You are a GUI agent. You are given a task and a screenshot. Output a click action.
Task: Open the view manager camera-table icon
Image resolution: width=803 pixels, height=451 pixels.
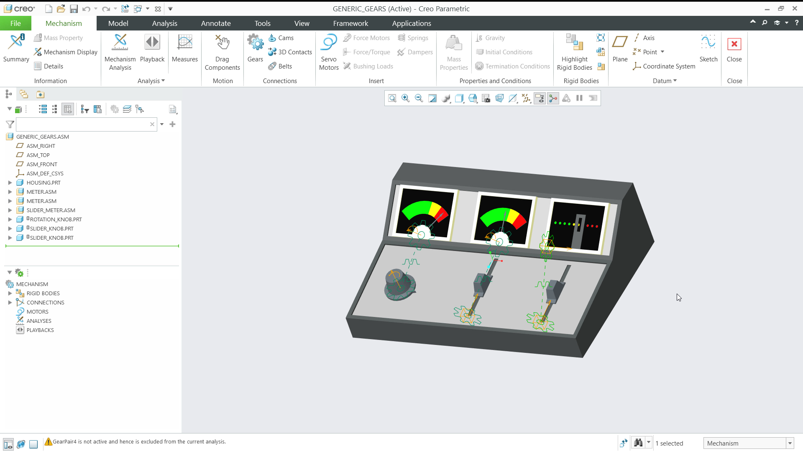pyautogui.click(x=486, y=99)
